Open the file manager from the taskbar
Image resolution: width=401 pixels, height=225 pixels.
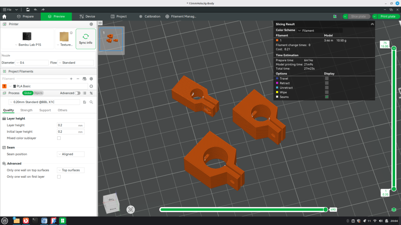16,221
